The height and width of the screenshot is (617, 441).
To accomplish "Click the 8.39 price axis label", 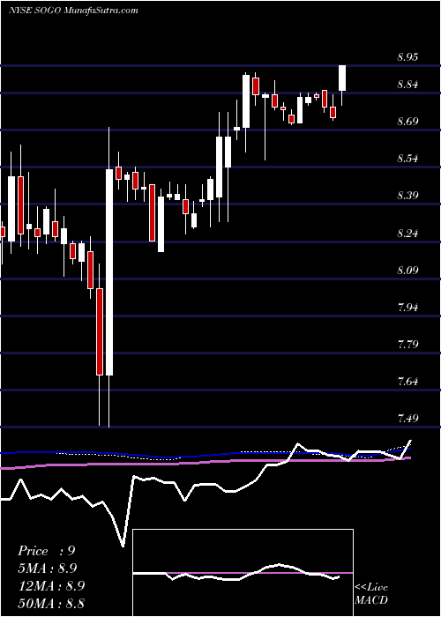I will point(407,196).
